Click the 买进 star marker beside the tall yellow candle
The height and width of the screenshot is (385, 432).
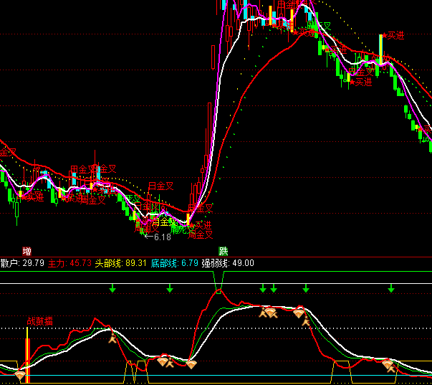393,34
